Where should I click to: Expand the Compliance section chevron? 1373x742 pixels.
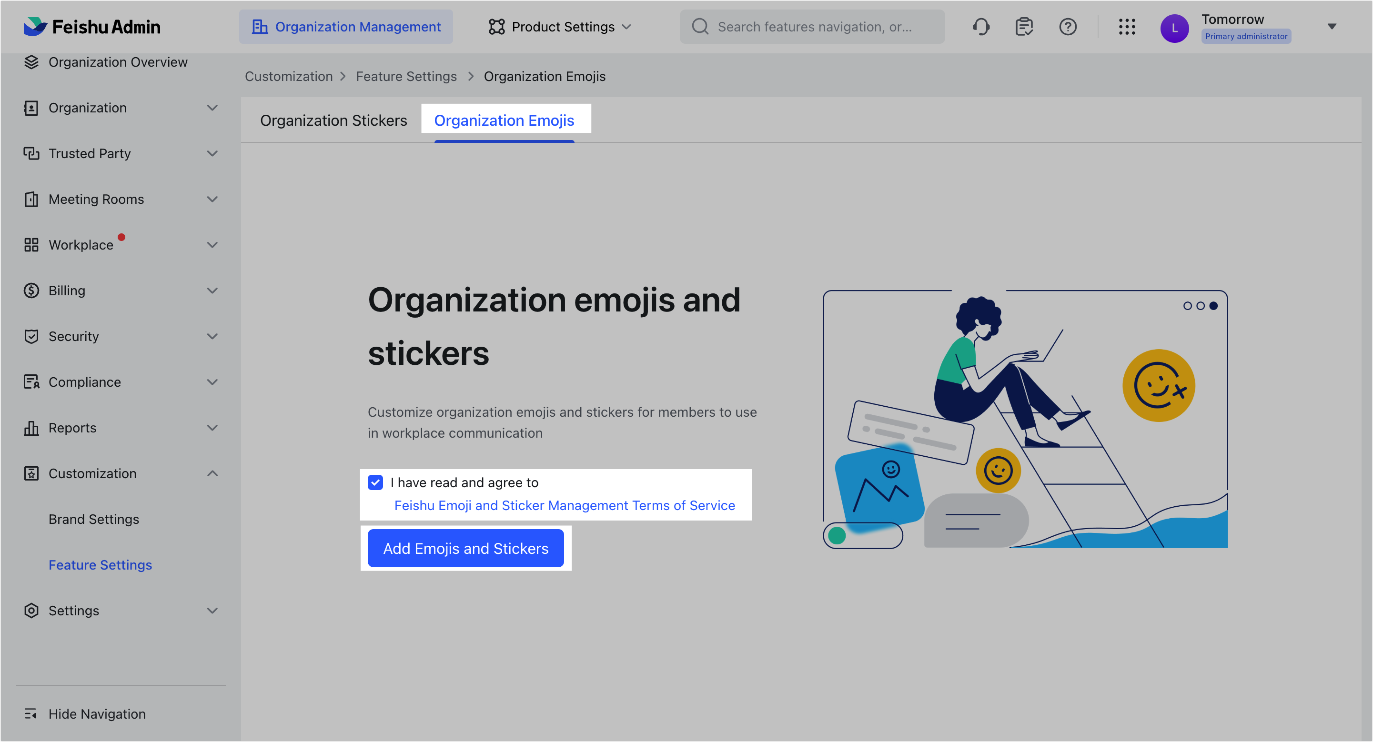pyautogui.click(x=212, y=382)
